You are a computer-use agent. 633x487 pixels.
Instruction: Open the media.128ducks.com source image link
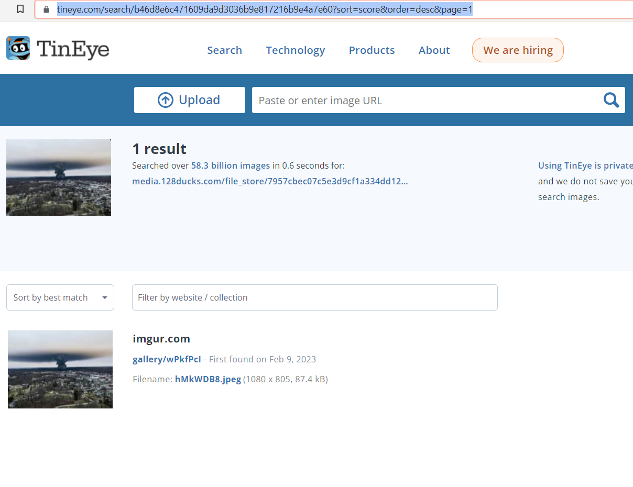(270, 181)
